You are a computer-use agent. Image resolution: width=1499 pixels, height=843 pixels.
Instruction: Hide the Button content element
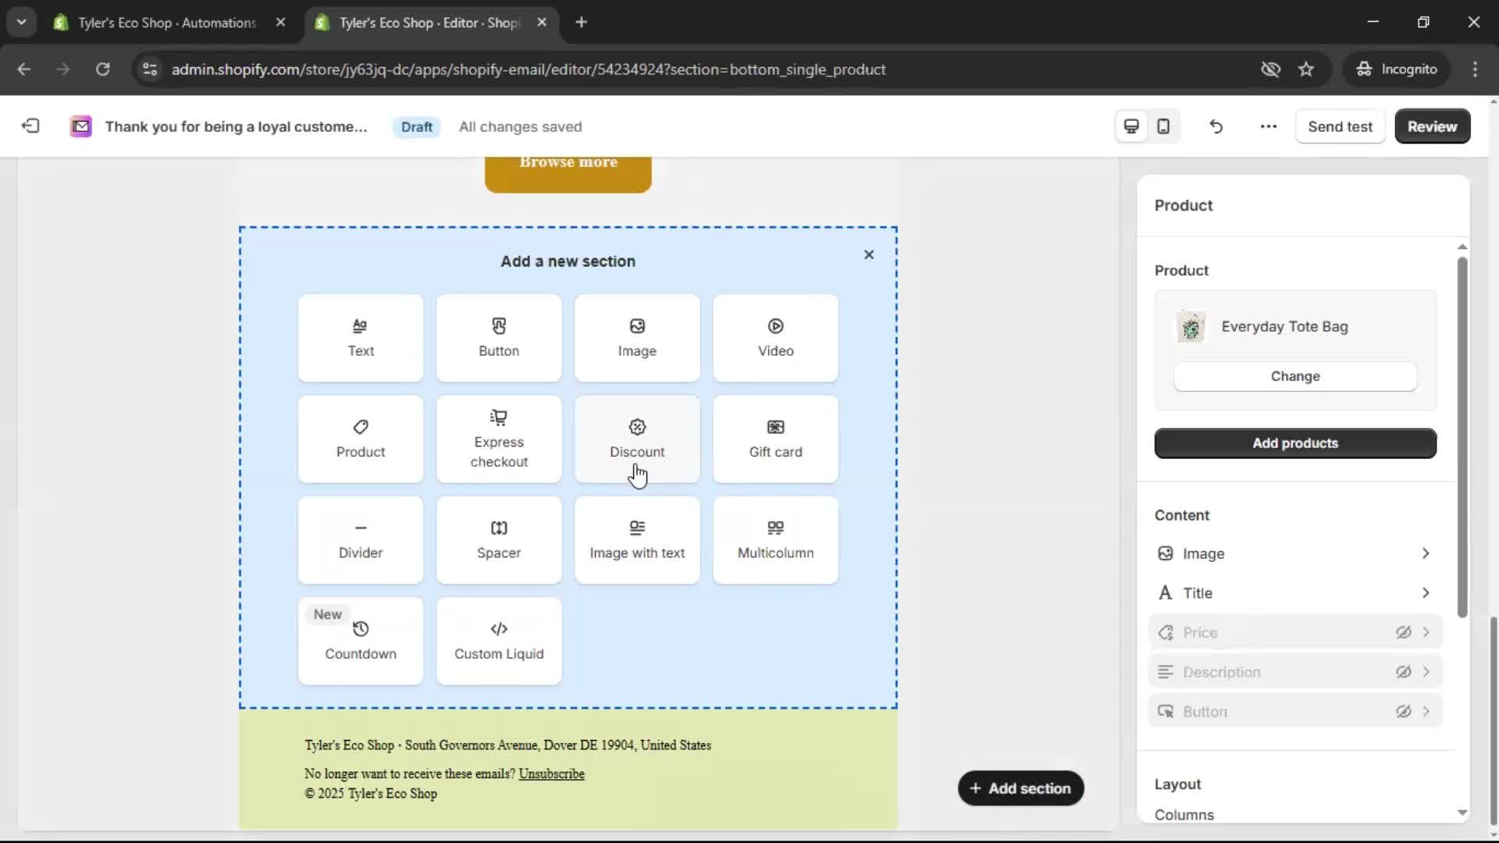tap(1403, 711)
